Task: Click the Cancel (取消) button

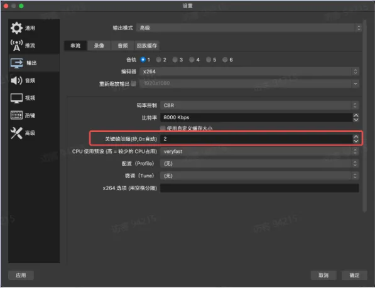Action: [323, 275]
